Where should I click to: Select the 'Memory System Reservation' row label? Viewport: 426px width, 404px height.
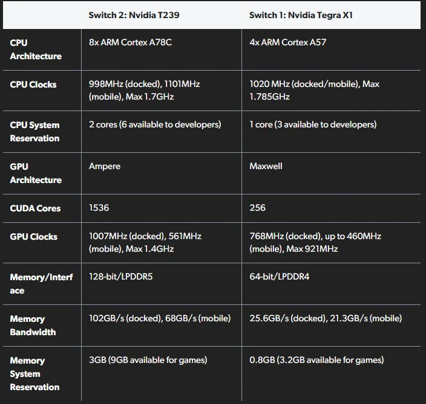click(x=34, y=374)
